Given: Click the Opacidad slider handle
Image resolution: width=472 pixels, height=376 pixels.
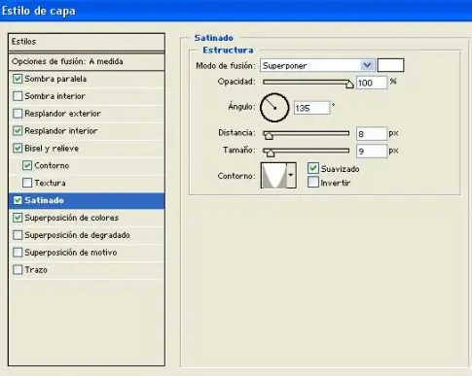Looking at the screenshot, I should [349, 85].
